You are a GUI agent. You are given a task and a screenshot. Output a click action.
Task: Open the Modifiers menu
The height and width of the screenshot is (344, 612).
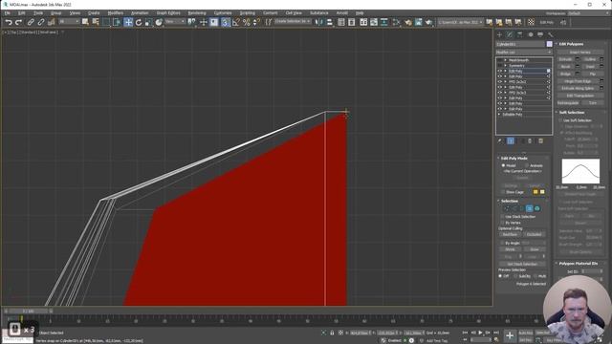115,12
